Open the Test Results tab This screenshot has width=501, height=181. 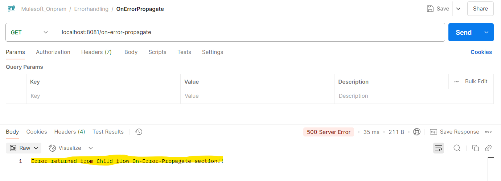108,132
